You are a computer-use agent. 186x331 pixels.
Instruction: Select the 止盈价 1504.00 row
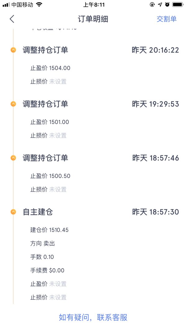(50, 68)
